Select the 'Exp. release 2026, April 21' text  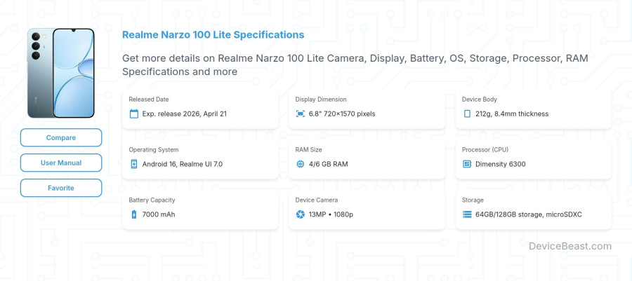(184, 114)
